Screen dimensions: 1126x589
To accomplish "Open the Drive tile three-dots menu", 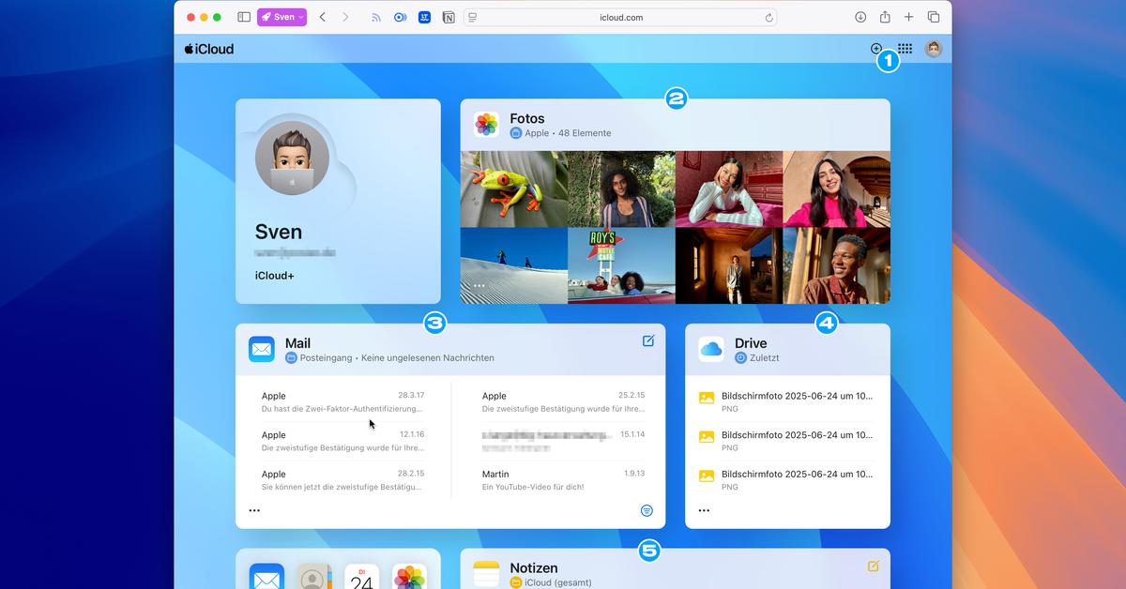I will pyautogui.click(x=704, y=510).
